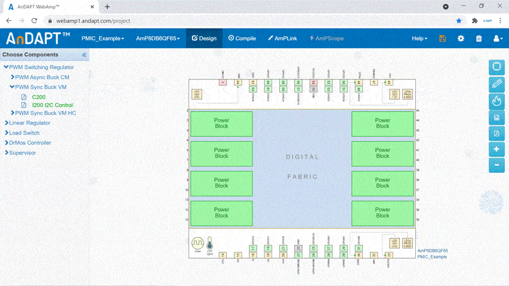Viewport: 509px width, 286px height.
Task: Select the C200 component
Action: pos(39,97)
